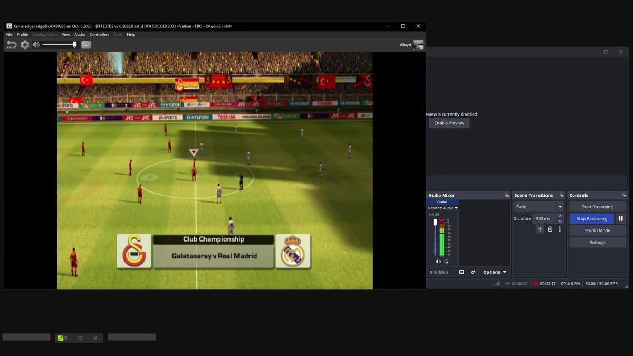Click the Club Championship title bar
The width and height of the screenshot is (633, 356).
click(x=214, y=239)
